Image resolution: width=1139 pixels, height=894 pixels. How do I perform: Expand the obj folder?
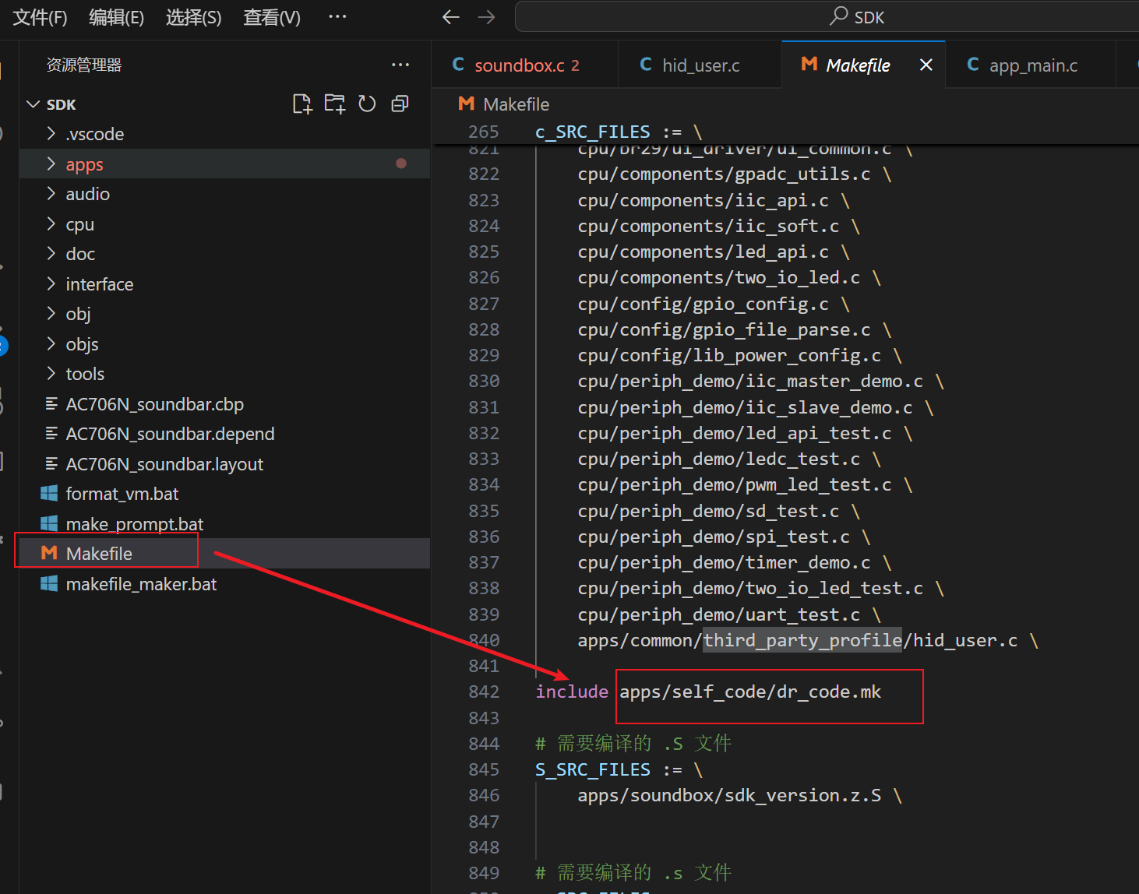tap(51, 314)
